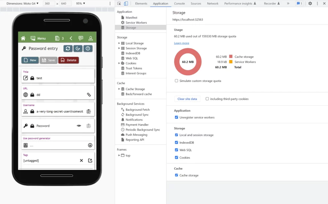Open the URL link chain icon

click(x=89, y=95)
